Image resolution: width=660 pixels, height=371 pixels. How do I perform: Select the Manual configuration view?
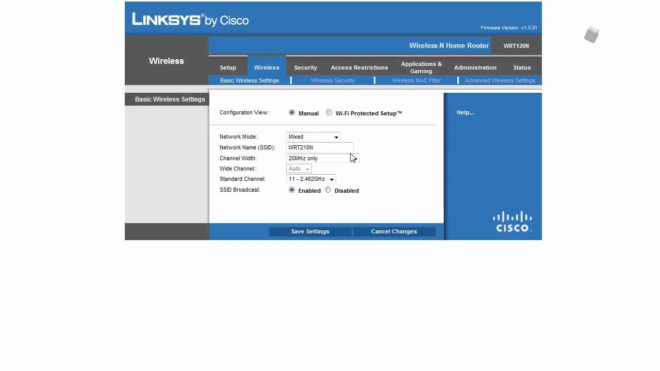(x=292, y=112)
